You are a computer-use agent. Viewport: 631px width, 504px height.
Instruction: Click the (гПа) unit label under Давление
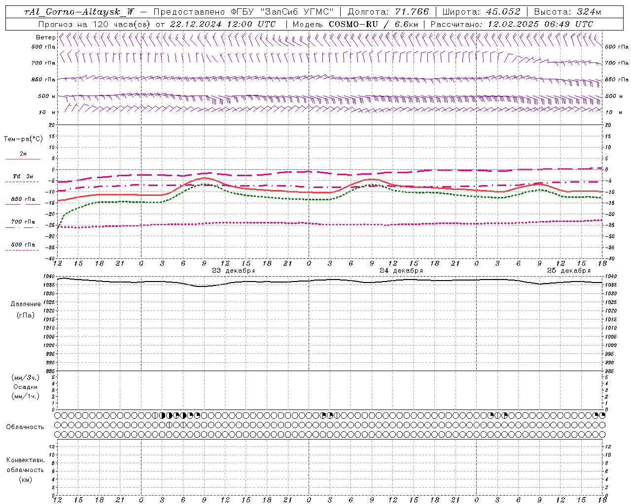pos(26,315)
